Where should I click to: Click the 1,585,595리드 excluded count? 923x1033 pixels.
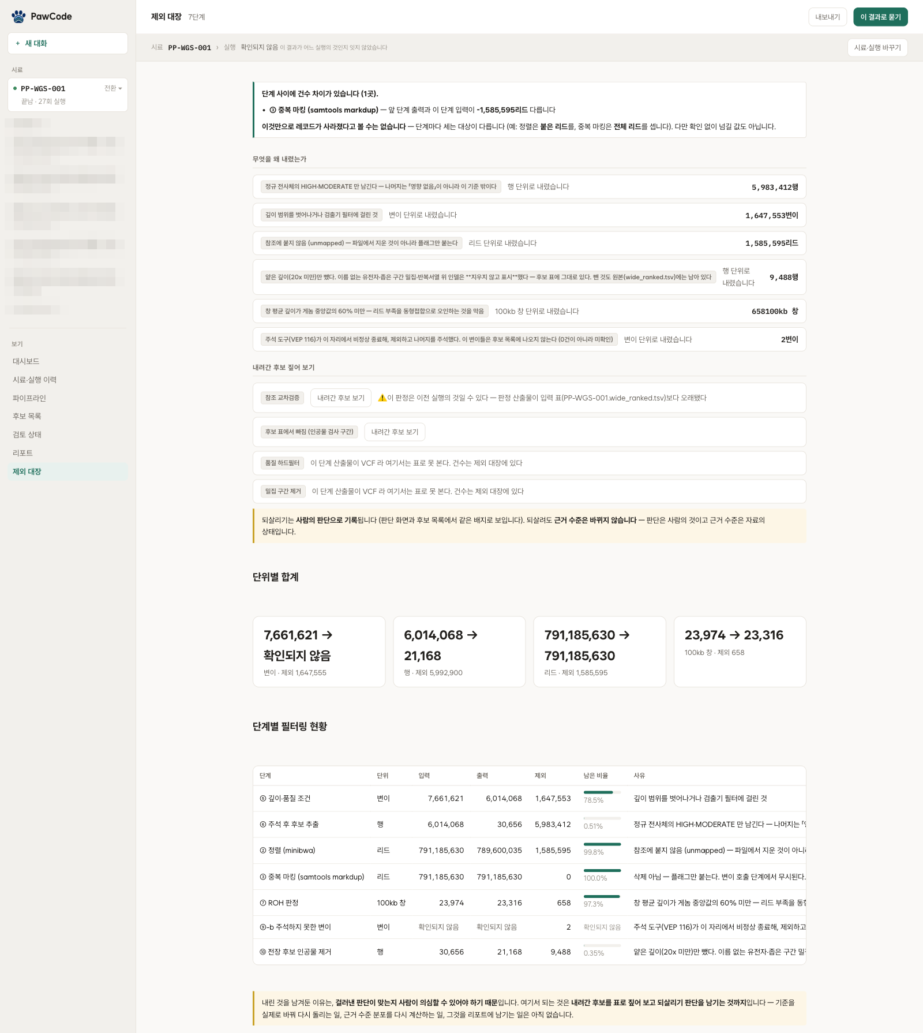pos(771,244)
